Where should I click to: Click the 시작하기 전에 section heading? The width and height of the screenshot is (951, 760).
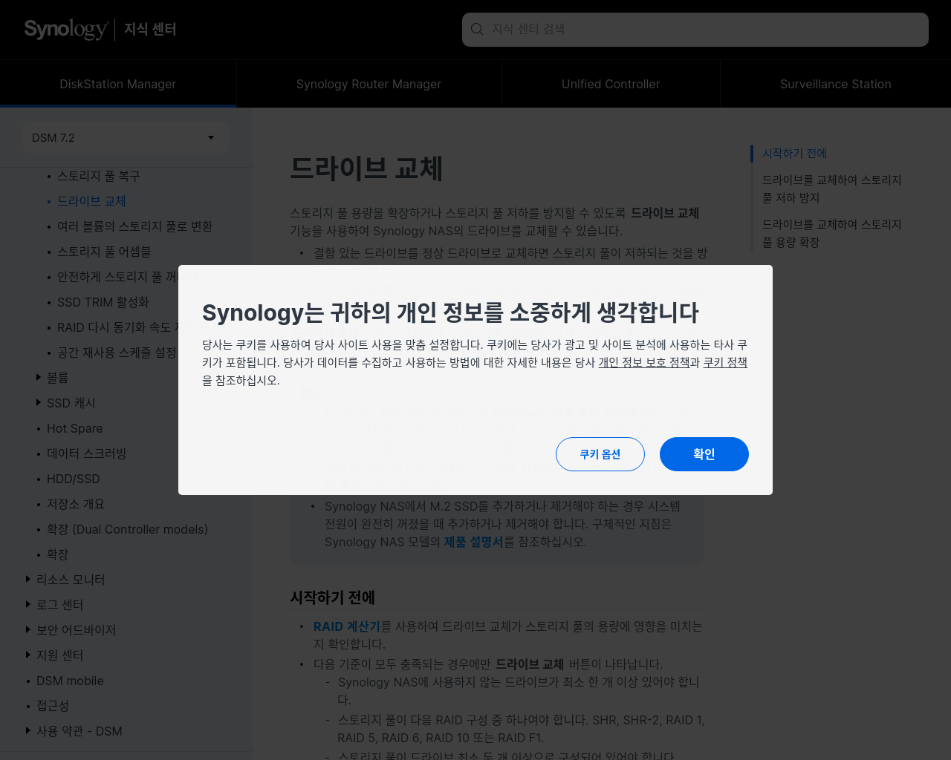click(332, 597)
